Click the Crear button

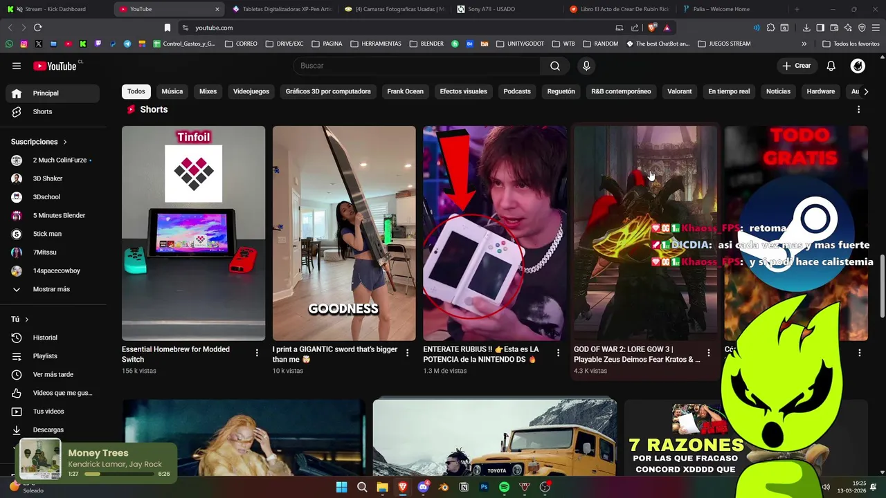(x=796, y=66)
